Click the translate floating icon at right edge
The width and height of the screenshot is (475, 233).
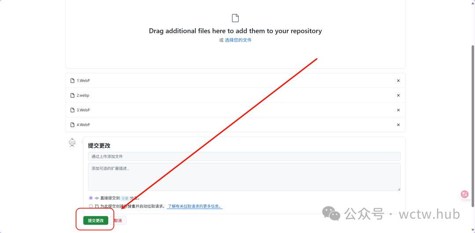pos(465,194)
